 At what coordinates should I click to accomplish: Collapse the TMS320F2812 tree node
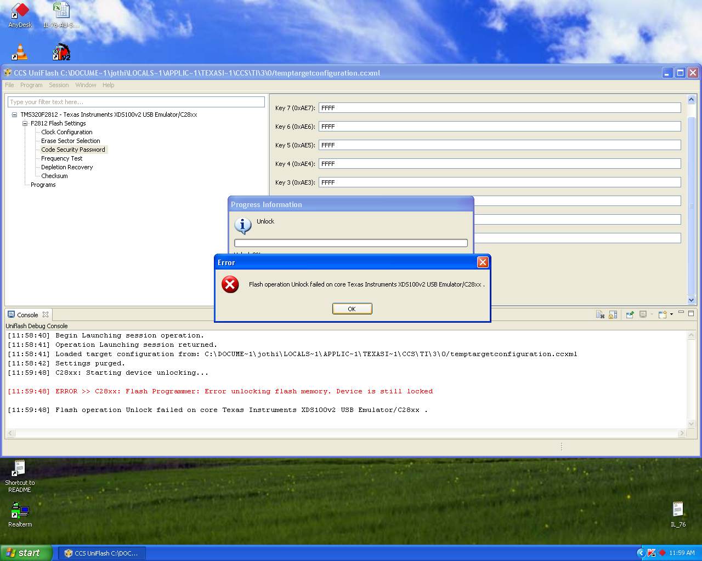click(x=14, y=115)
